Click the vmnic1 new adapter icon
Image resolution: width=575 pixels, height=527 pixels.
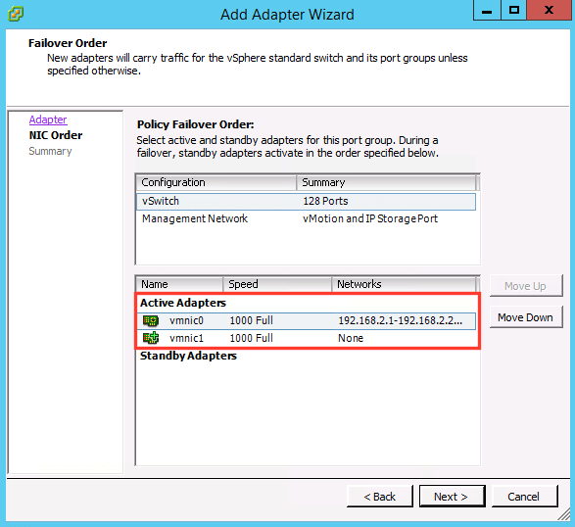[151, 338]
